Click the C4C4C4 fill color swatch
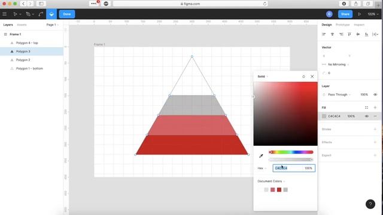Screen dimensions: 383x215 (x=324, y=116)
